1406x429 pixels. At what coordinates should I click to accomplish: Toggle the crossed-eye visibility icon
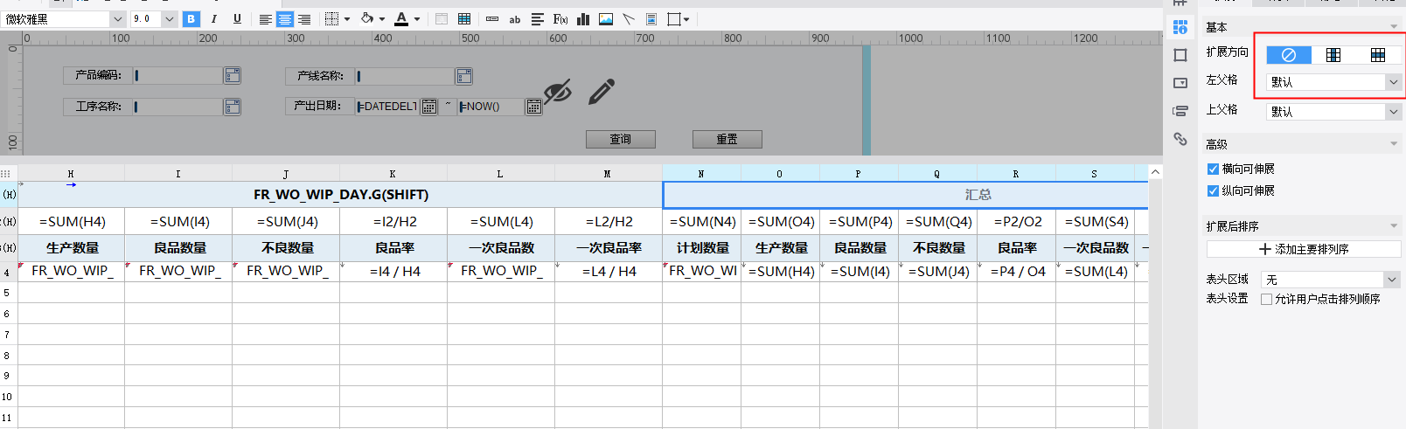pos(557,92)
